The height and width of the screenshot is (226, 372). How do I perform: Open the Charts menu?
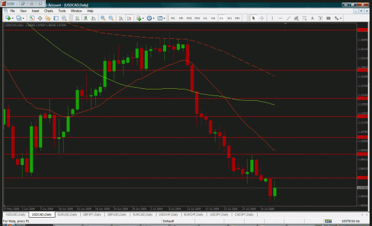tap(48, 11)
